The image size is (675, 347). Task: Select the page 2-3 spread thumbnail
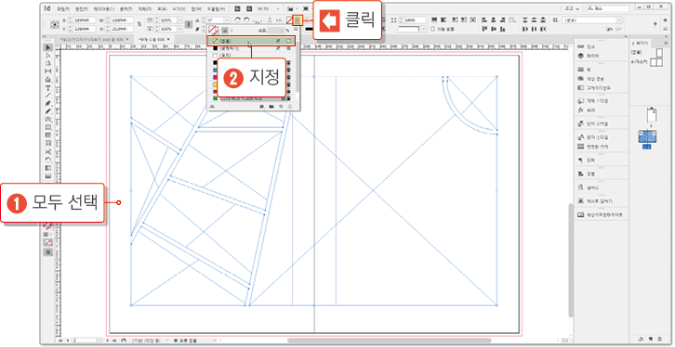point(647,136)
